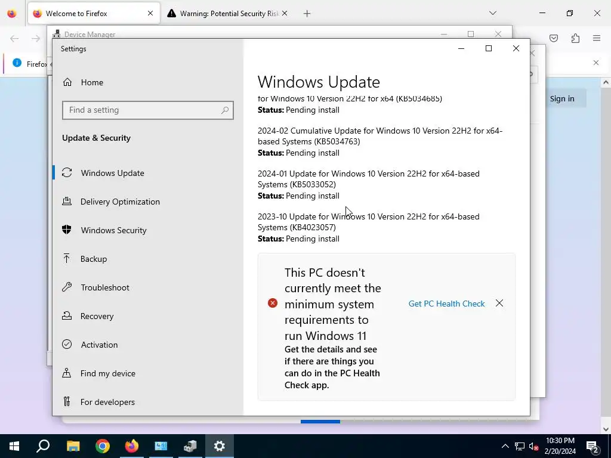Open Find my device settings
The width and height of the screenshot is (611, 458).
[x=107, y=373]
